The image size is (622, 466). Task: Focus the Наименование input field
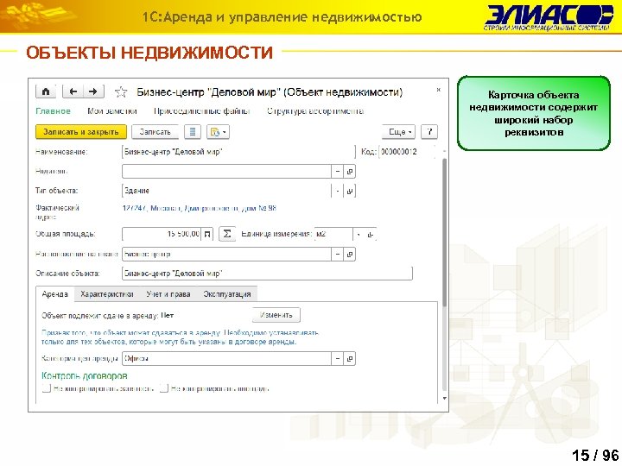238,152
